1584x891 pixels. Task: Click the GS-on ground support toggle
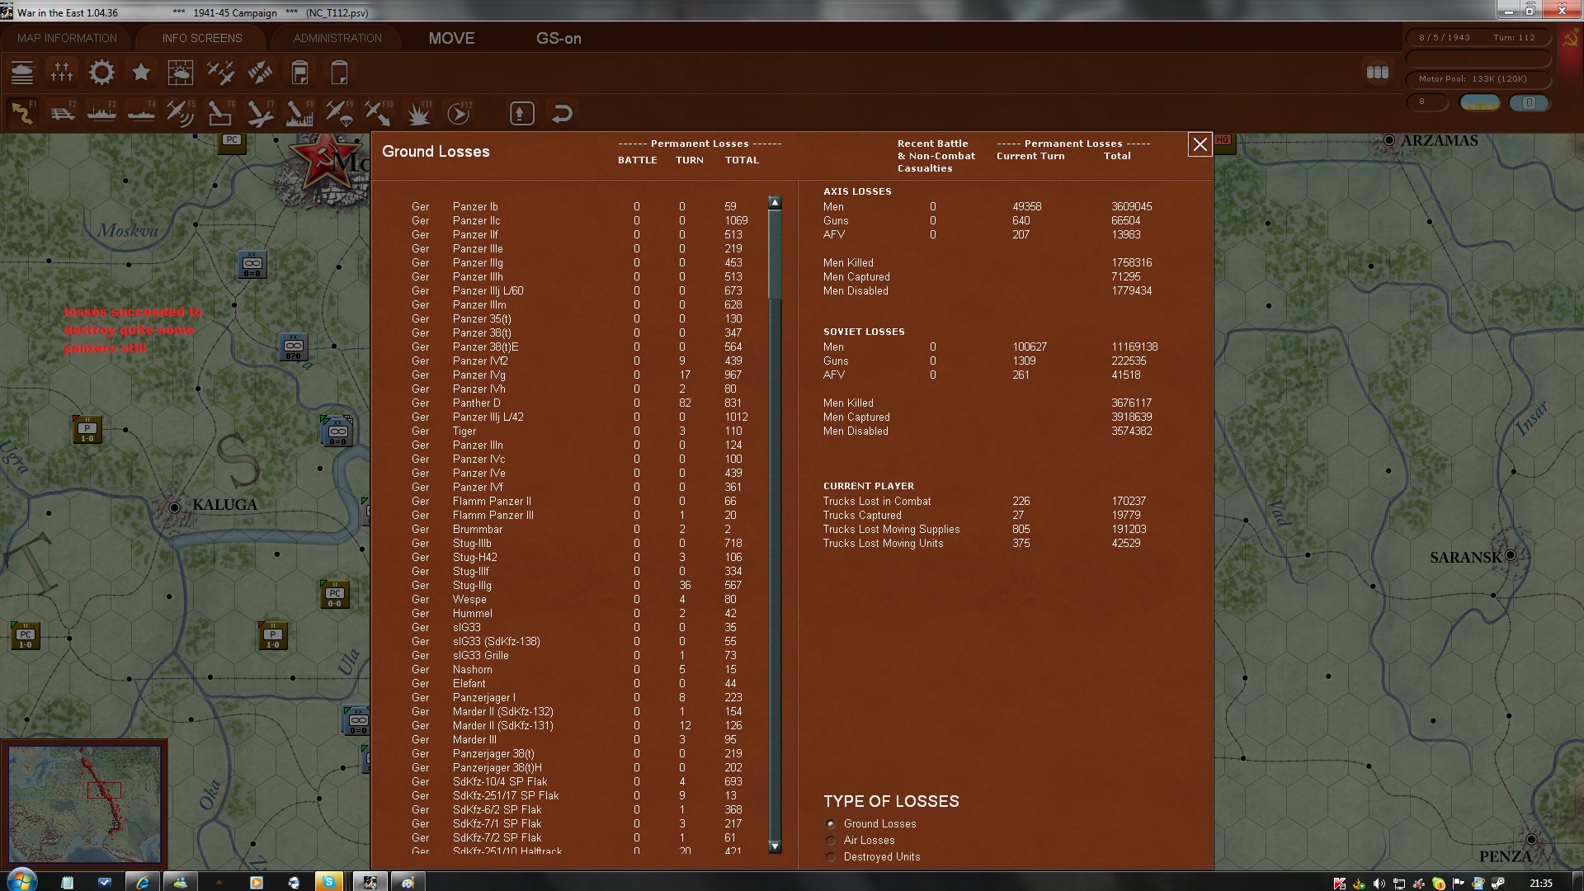click(x=559, y=38)
